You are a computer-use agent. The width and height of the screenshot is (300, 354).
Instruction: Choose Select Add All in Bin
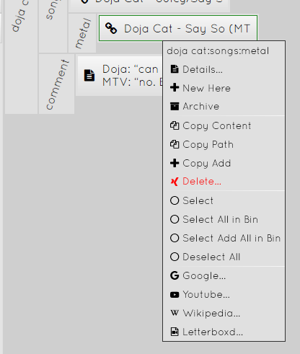tap(224, 238)
